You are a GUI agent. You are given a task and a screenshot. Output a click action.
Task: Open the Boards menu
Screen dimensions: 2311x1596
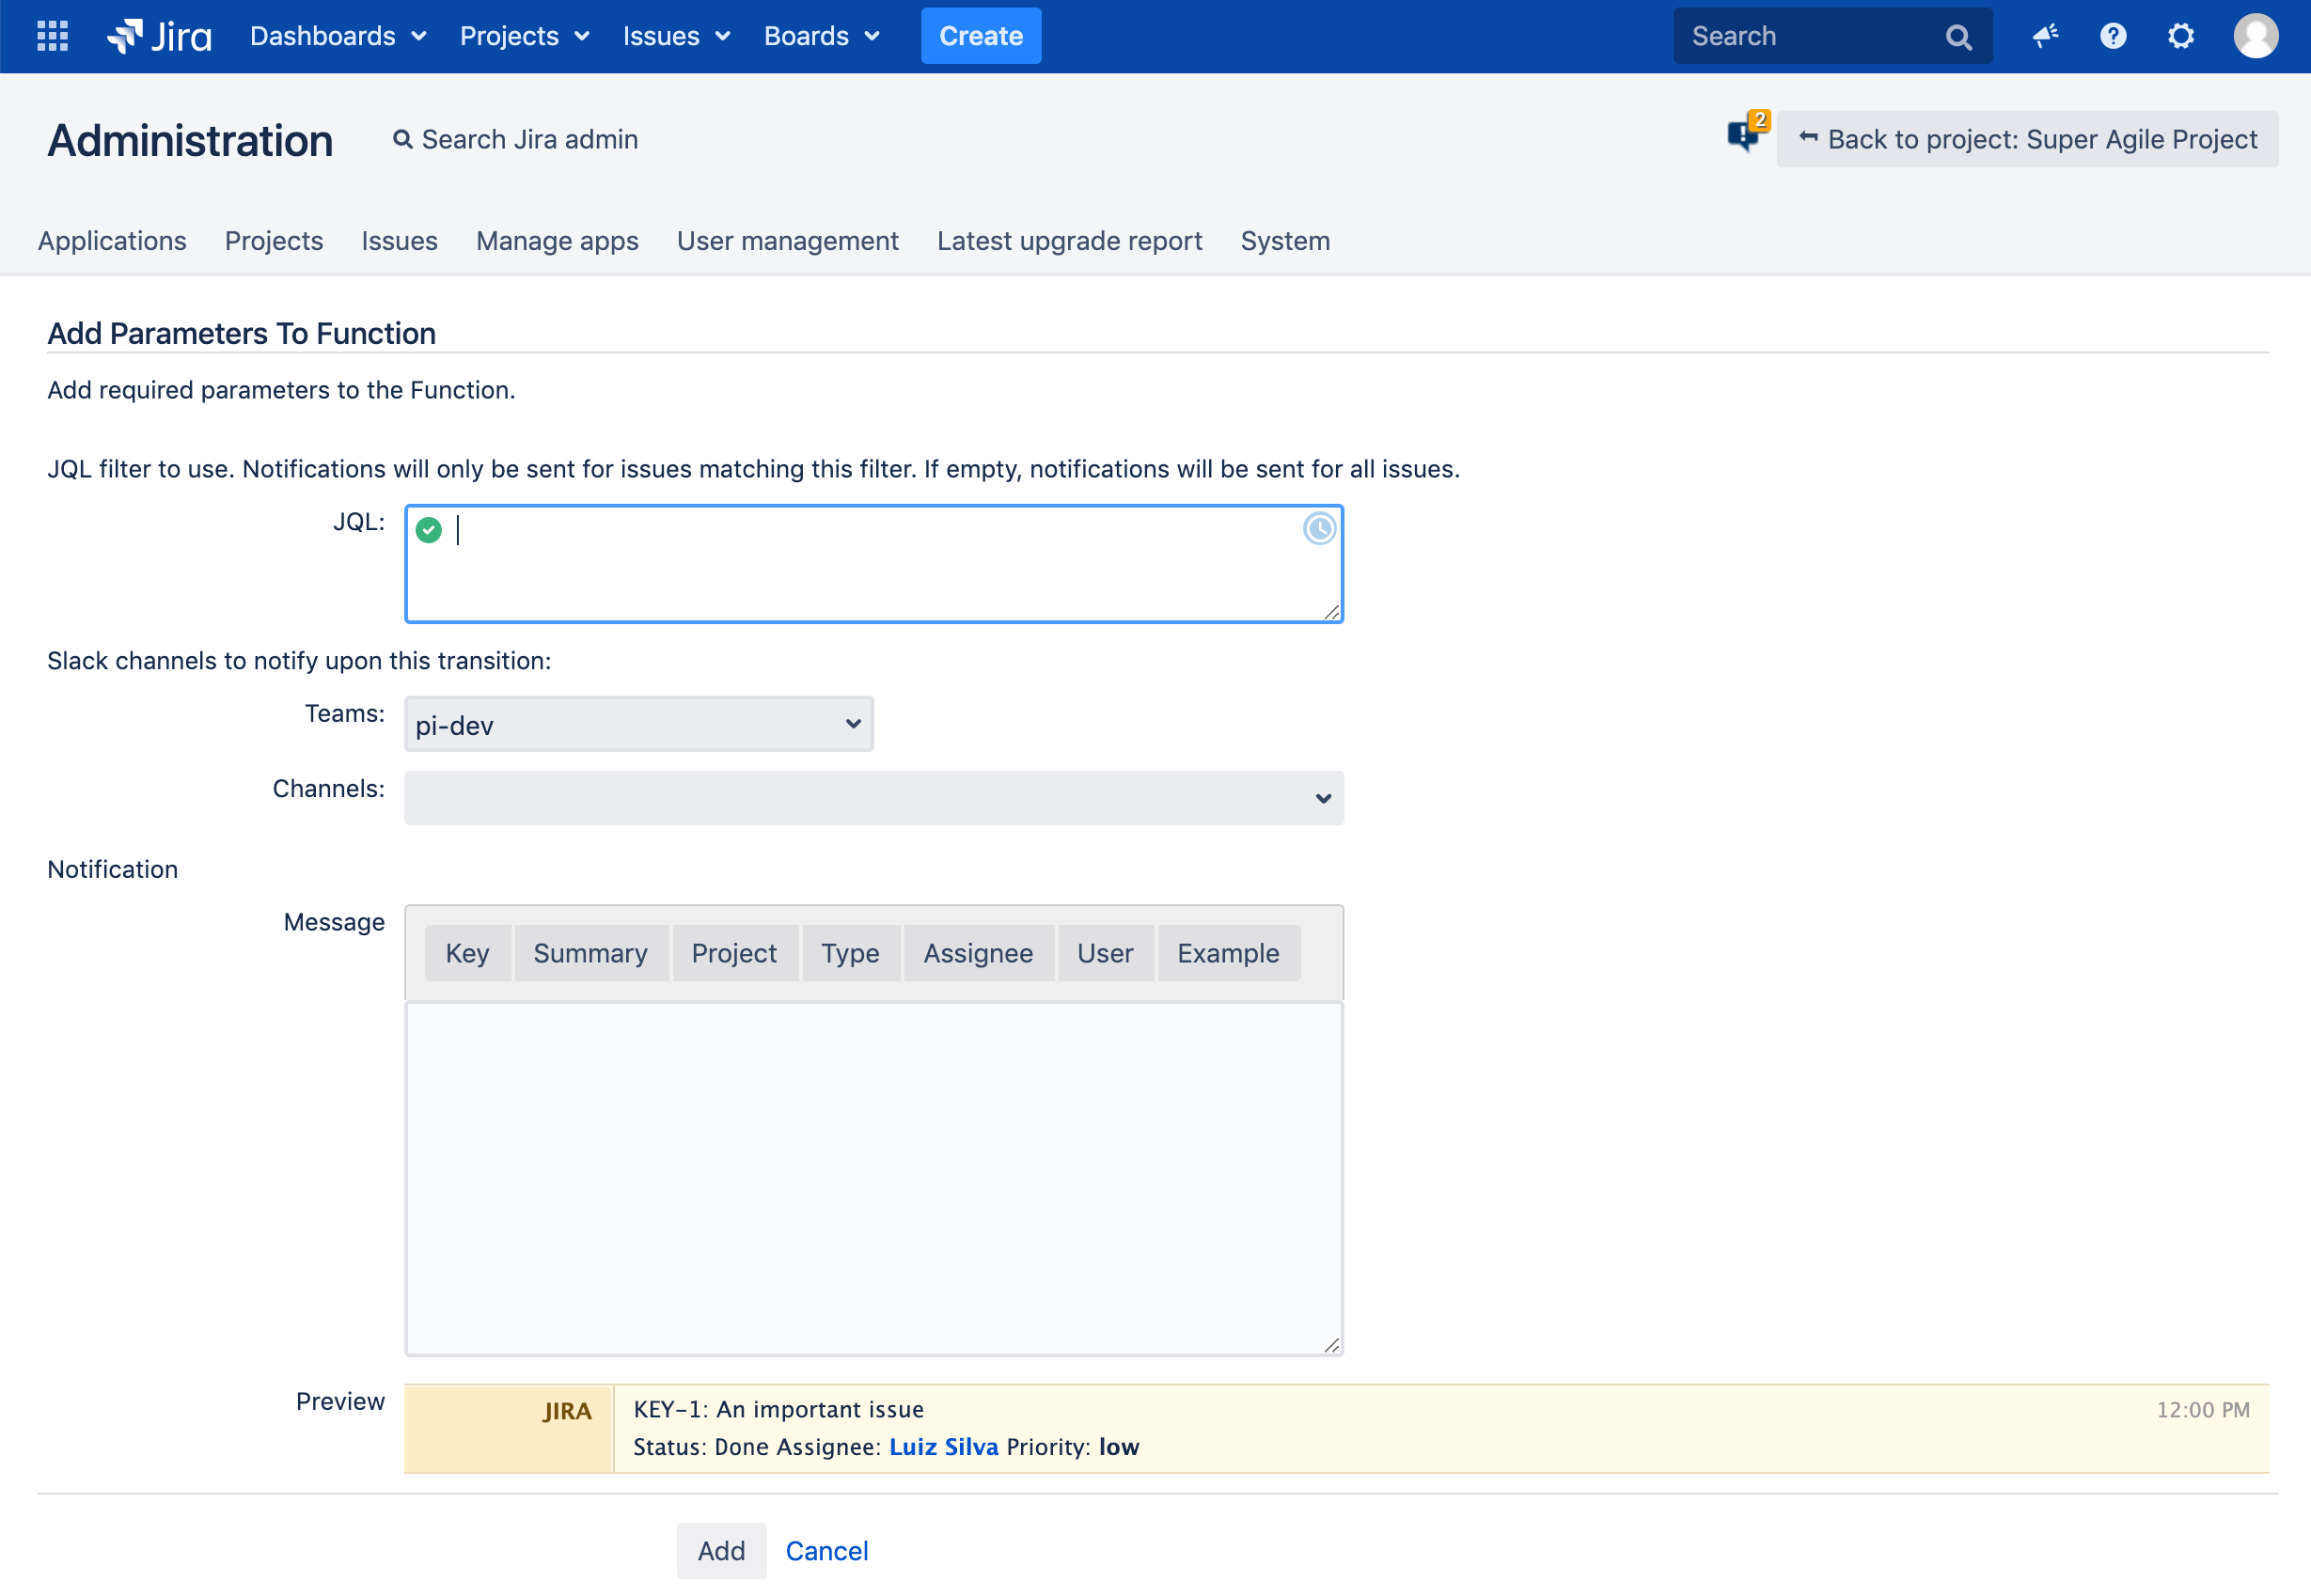[821, 36]
